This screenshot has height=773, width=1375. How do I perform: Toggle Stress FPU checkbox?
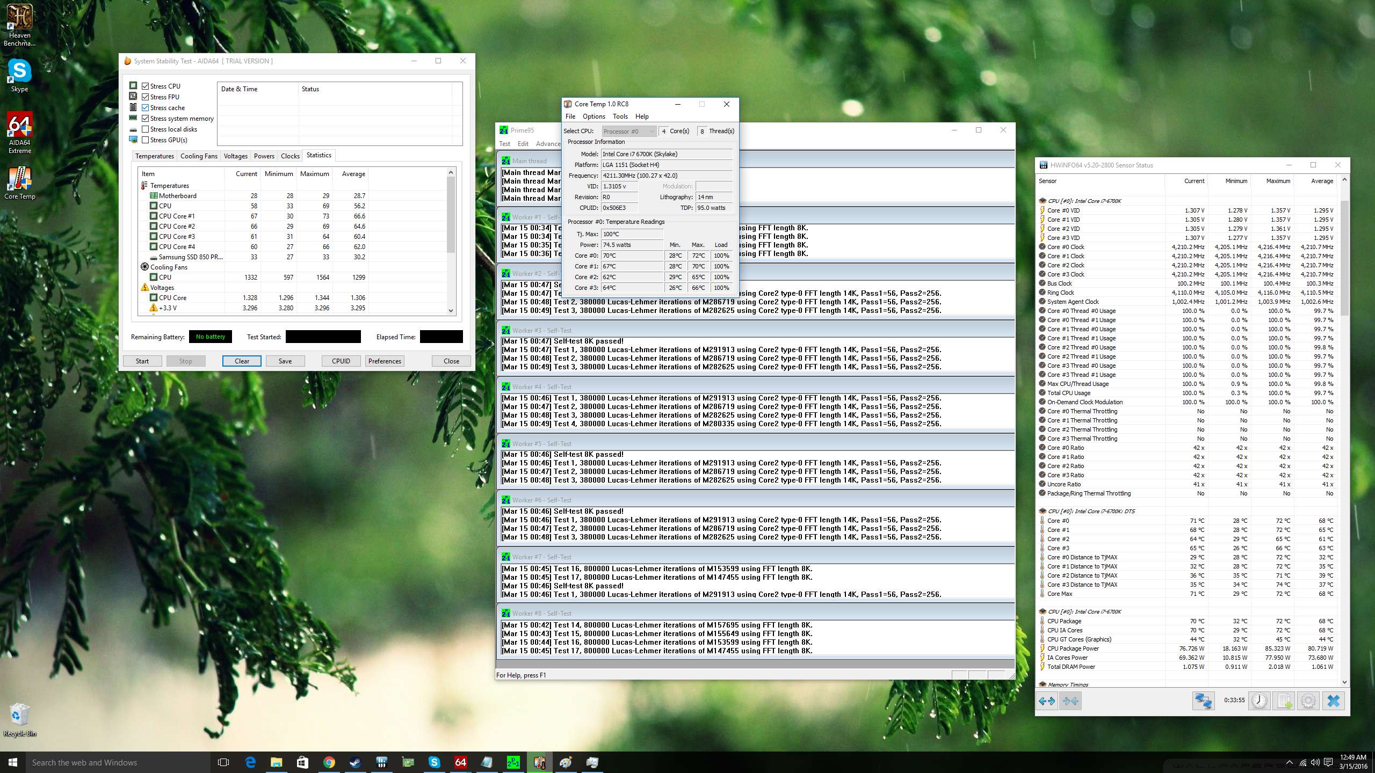pos(145,97)
